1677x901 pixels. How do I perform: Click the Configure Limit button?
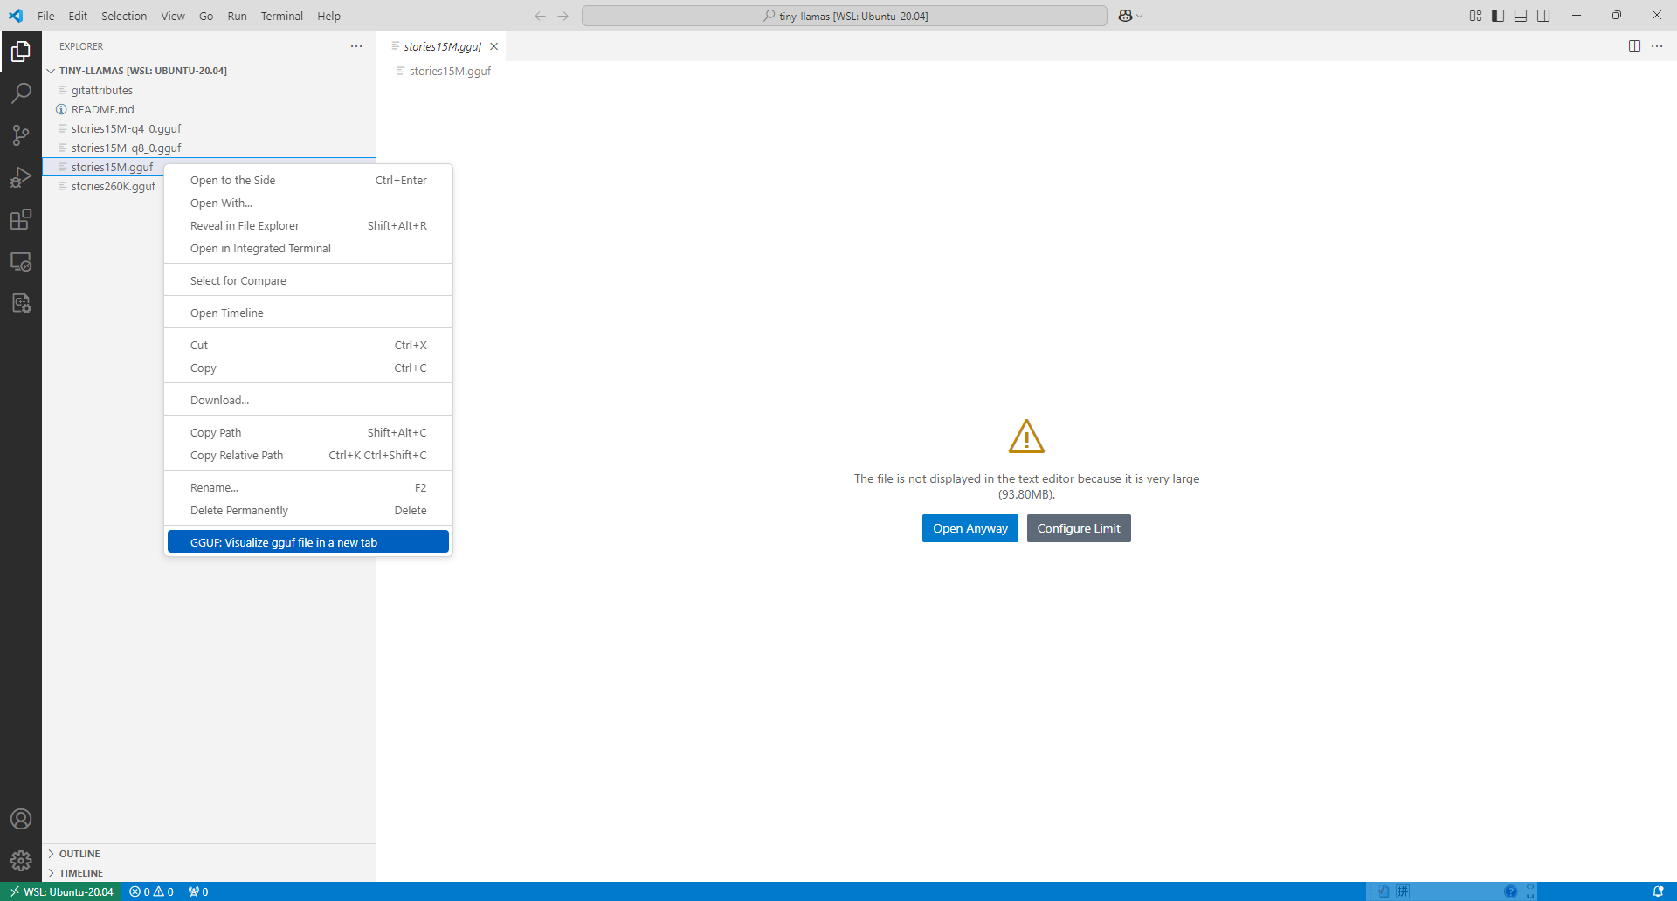1079,528
